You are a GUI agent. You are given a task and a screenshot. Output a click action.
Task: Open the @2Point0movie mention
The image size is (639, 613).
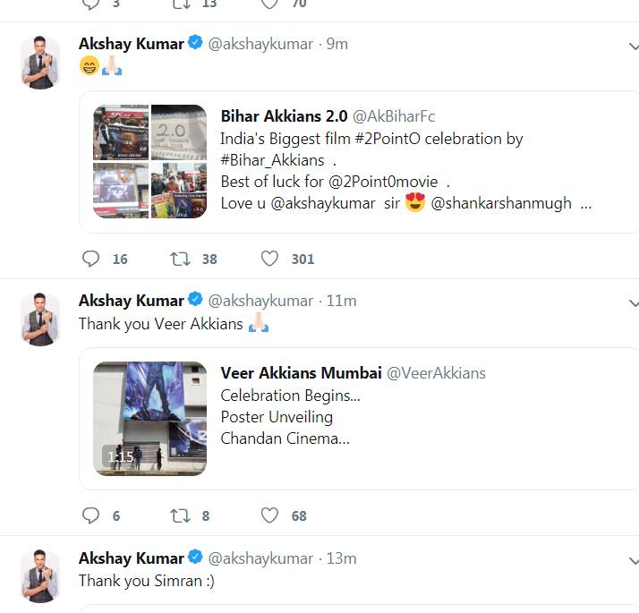pos(383,182)
